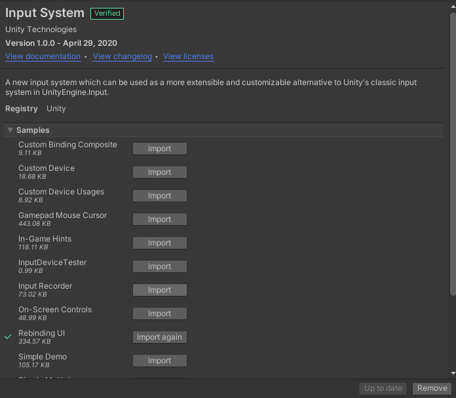This screenshot has height=398, width=456.
Task: Import the In-Game Hints sample
Action: pos(159,243)
